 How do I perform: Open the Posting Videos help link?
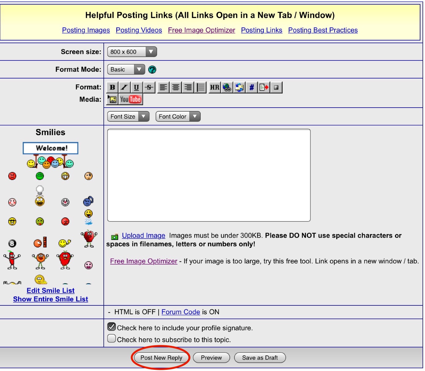139,30
